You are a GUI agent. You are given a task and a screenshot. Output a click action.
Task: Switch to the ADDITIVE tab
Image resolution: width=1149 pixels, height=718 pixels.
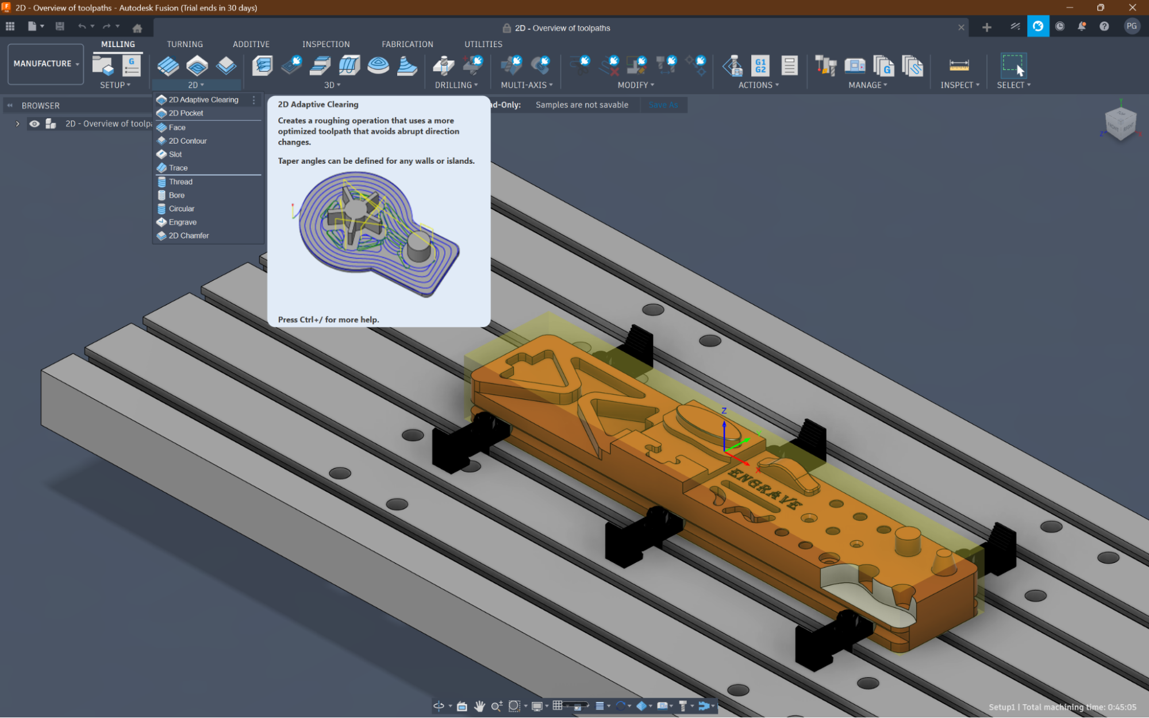[251, 44]
